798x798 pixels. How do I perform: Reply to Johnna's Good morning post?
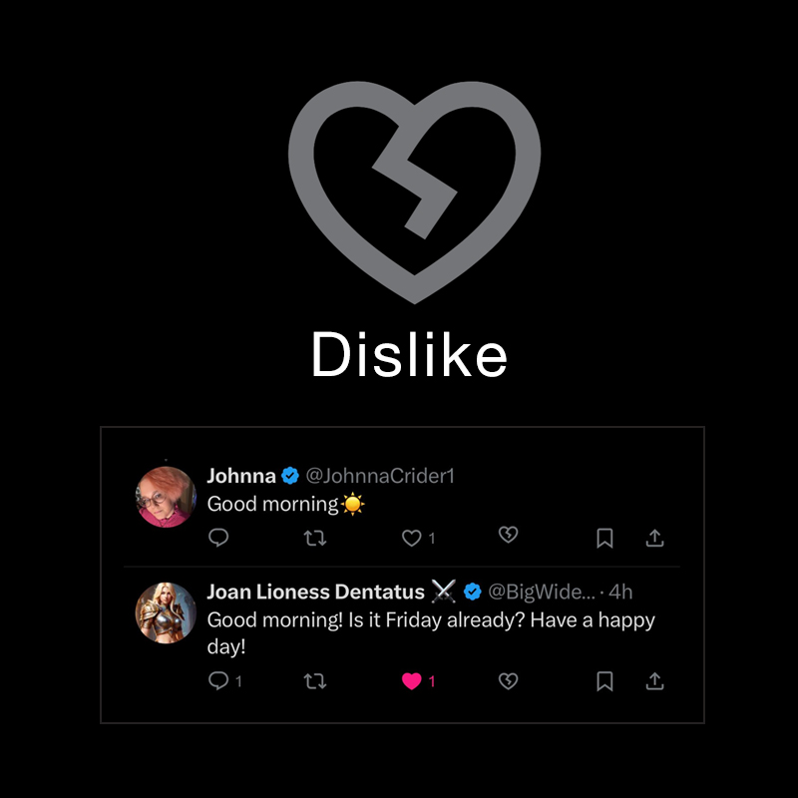(218, 538)
